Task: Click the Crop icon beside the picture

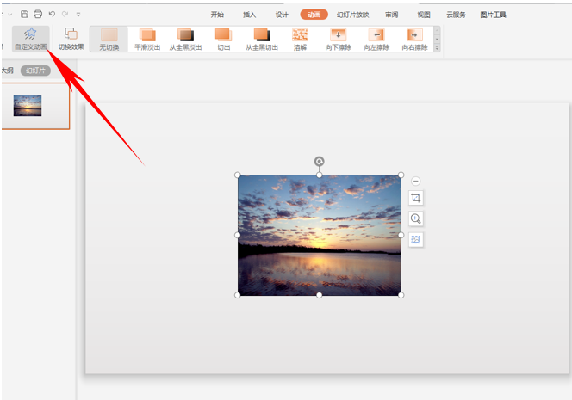Action: tap(416, 198)
